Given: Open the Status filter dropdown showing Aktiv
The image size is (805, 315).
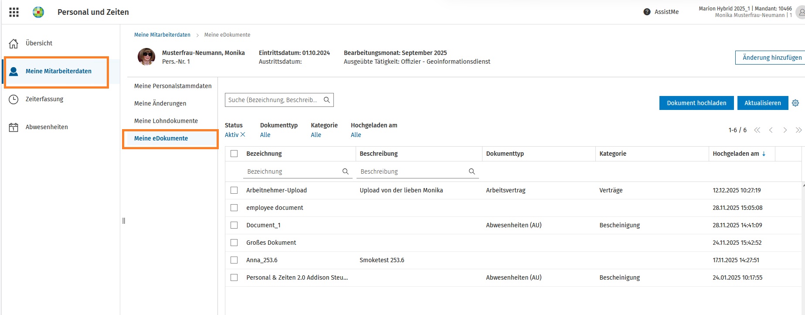Looking at the screenshot, I should coord(231,135).
